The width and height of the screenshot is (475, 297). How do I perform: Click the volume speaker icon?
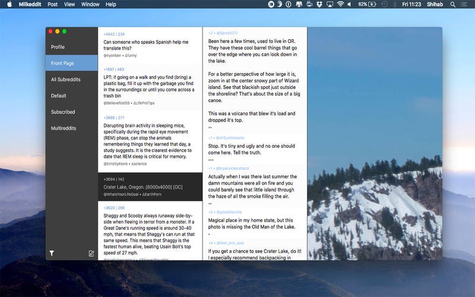(349, 4)
